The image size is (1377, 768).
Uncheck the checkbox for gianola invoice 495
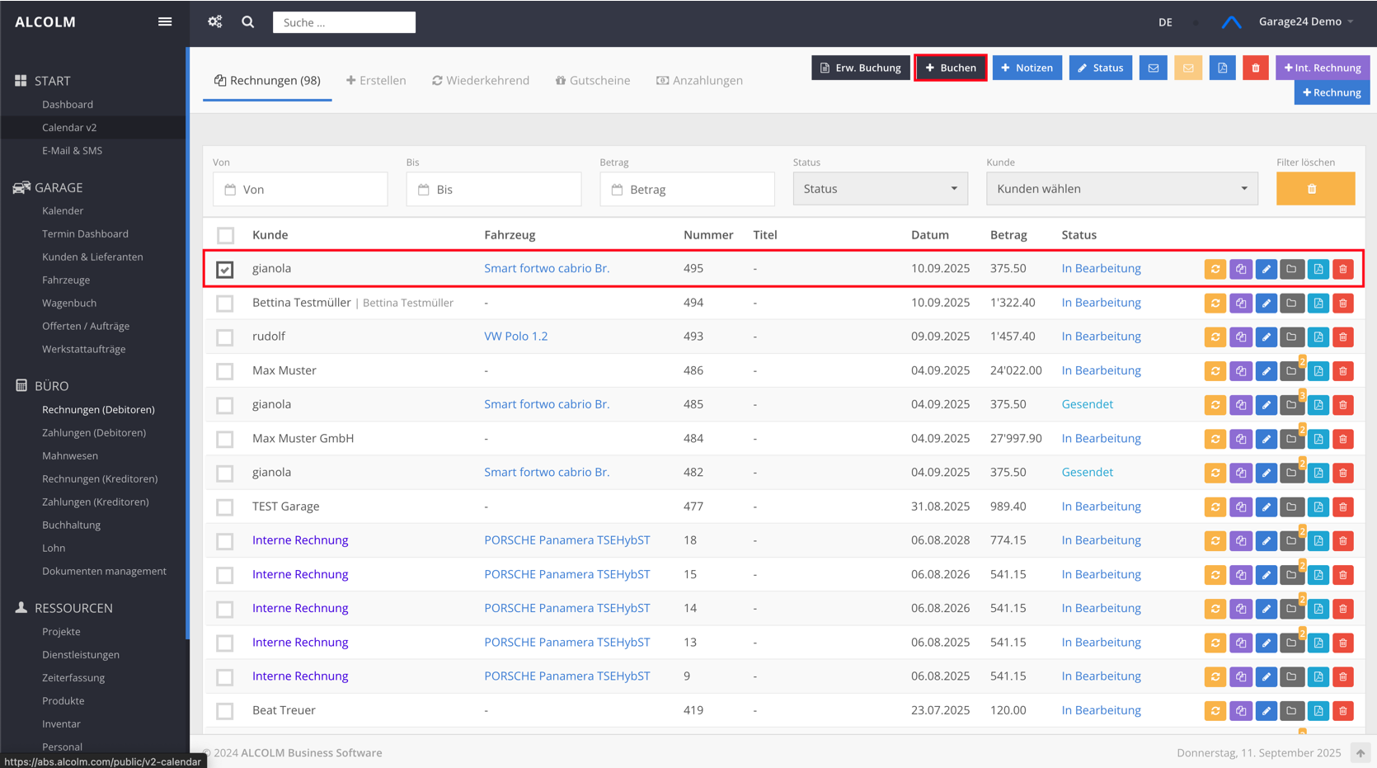pyautogui.click(x=225, y=270)
